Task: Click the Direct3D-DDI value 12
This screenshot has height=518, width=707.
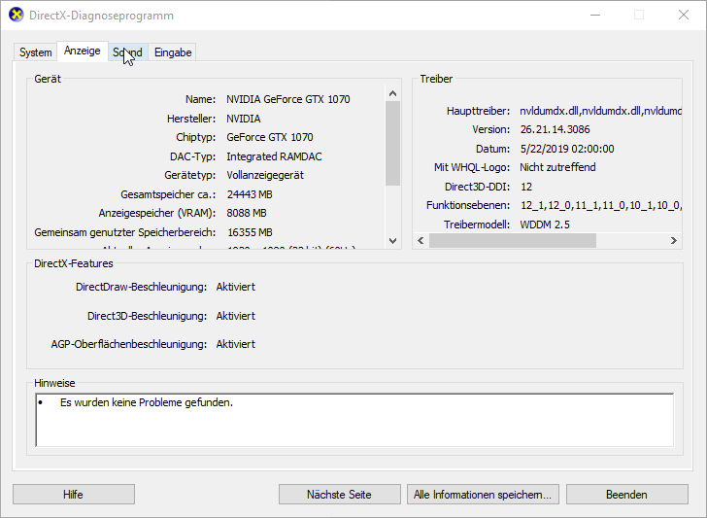Action: [x=526, y=187]
